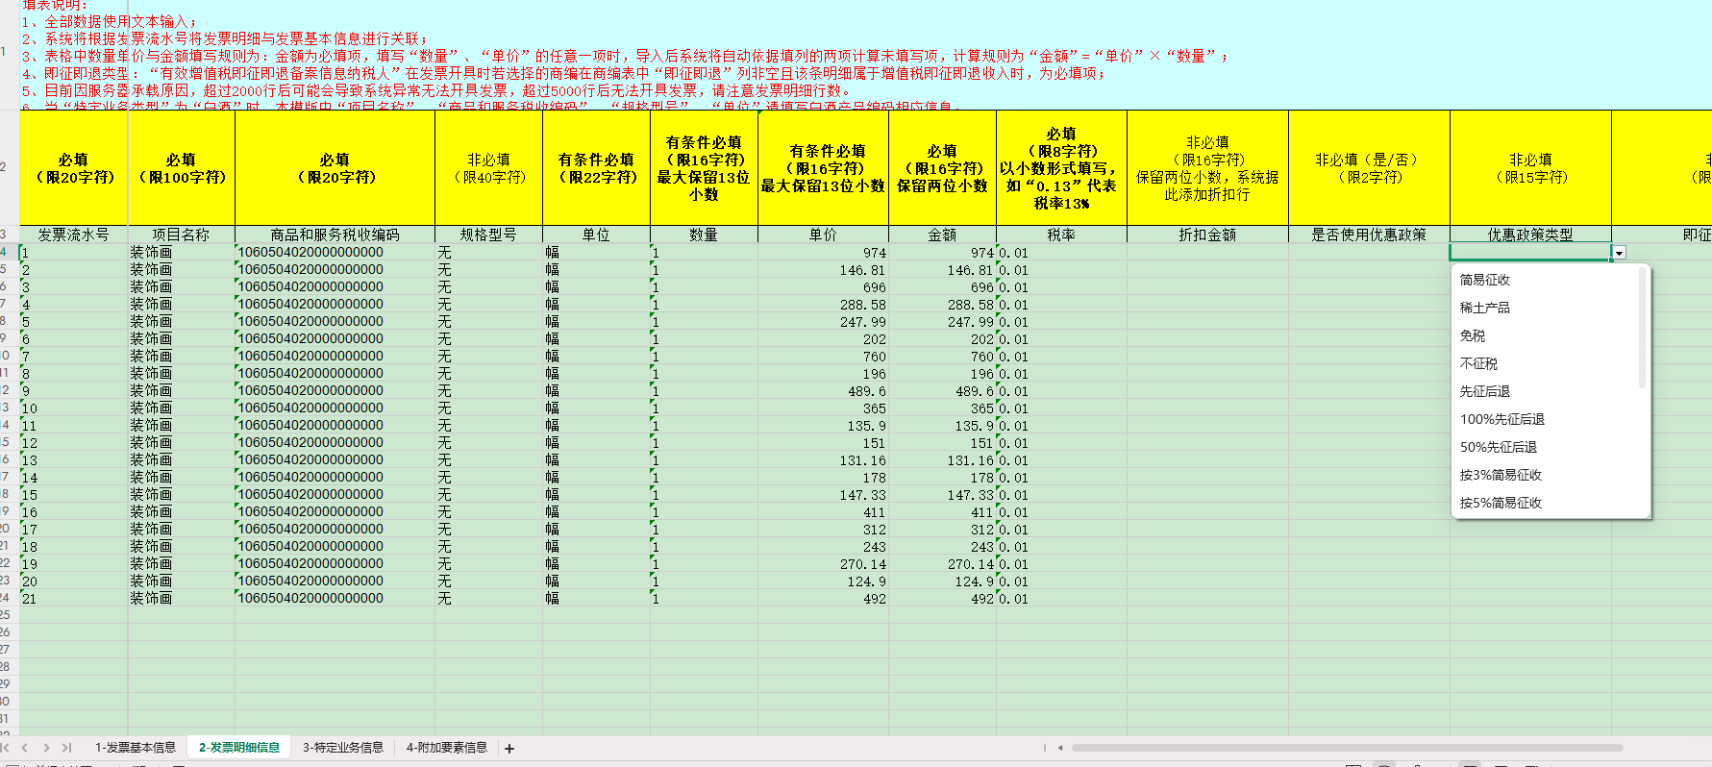
Task: Open the 优惠政策类型 cell dropdown arrow
Action: (x=1620, y=253)
